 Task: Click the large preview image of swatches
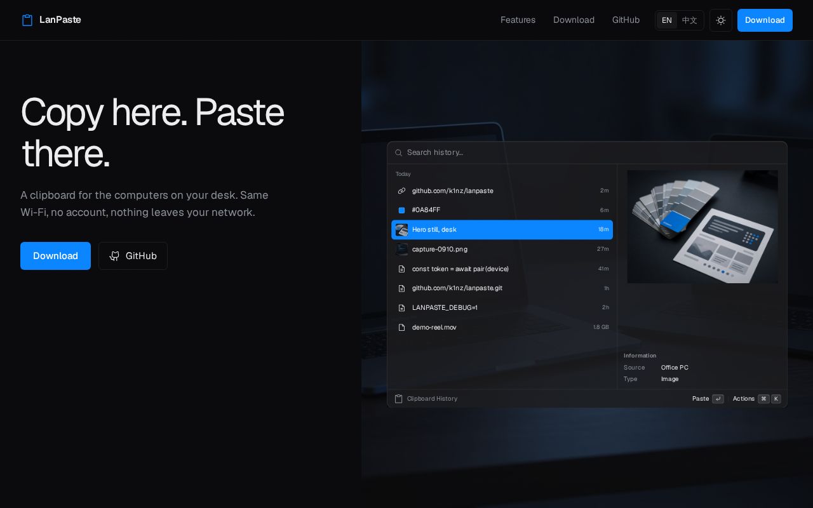[702, 227]
